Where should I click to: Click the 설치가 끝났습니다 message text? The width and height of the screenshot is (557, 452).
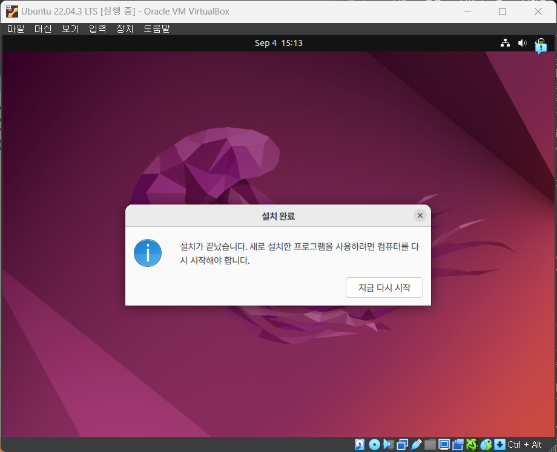300,253
